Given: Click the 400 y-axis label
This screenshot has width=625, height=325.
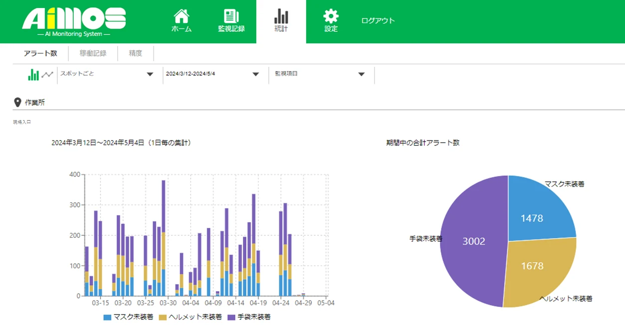Looking at the screenshot, I should coord(75,174).
